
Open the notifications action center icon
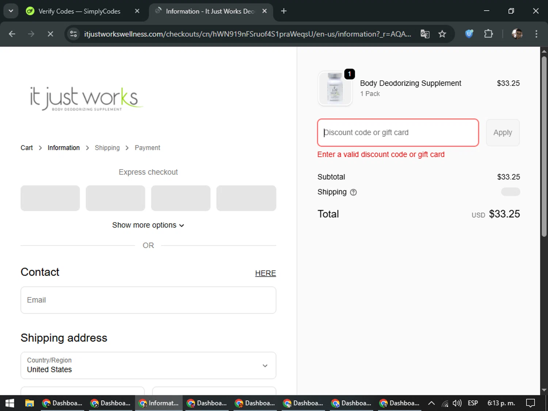point(530,403)
